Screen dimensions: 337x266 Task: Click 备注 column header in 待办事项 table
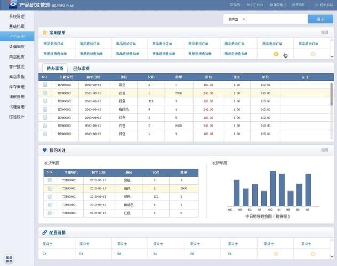coord(305,77)
